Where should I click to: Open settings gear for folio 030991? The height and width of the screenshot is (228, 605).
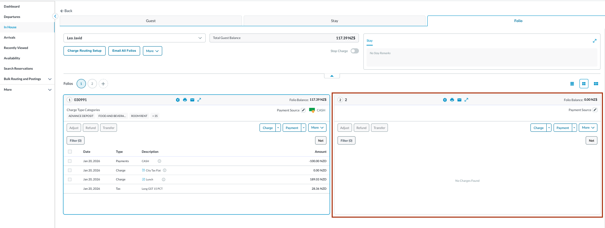coord(178,100)
